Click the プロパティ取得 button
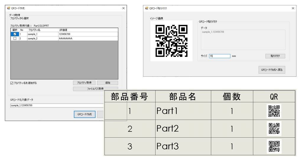 84,83
